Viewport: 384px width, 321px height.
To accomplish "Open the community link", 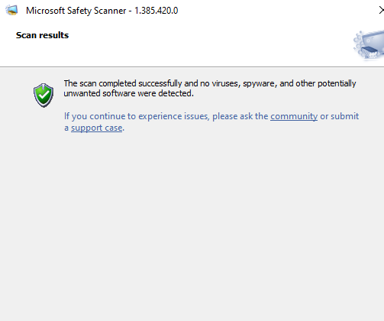I will tap(294, 116).
